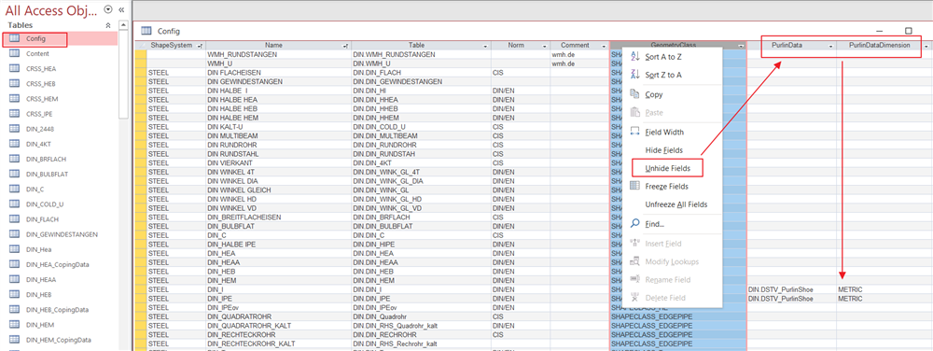Image resolution: width=933 pixels, height=351 pixels.
Task: Click SHAPECLASS_EDGEPIPE cell in DIN_RECHTECKROHR row
Action: pyautogui.click(x=677, y=335)
